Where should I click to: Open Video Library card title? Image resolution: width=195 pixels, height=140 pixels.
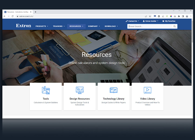click(x=148, y=99)
